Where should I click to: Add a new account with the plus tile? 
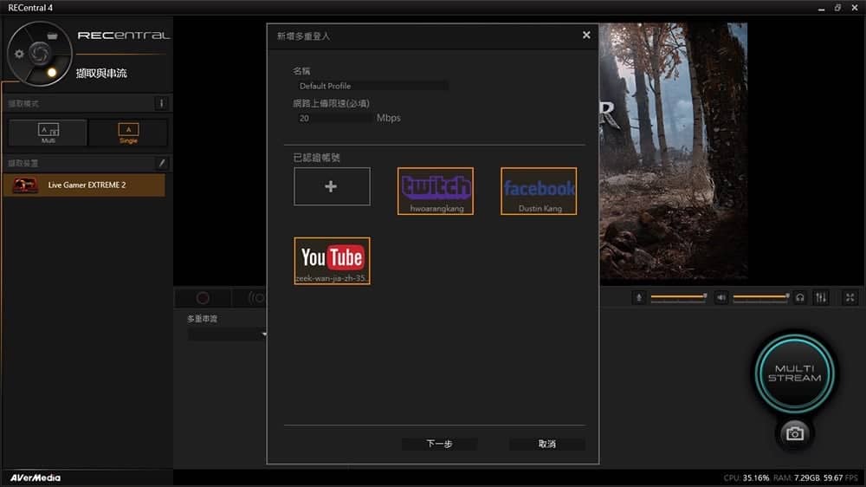(x=332, y=187)
